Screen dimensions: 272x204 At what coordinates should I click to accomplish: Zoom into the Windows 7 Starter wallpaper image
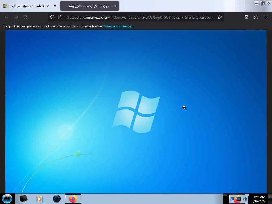tap(136, 112)
